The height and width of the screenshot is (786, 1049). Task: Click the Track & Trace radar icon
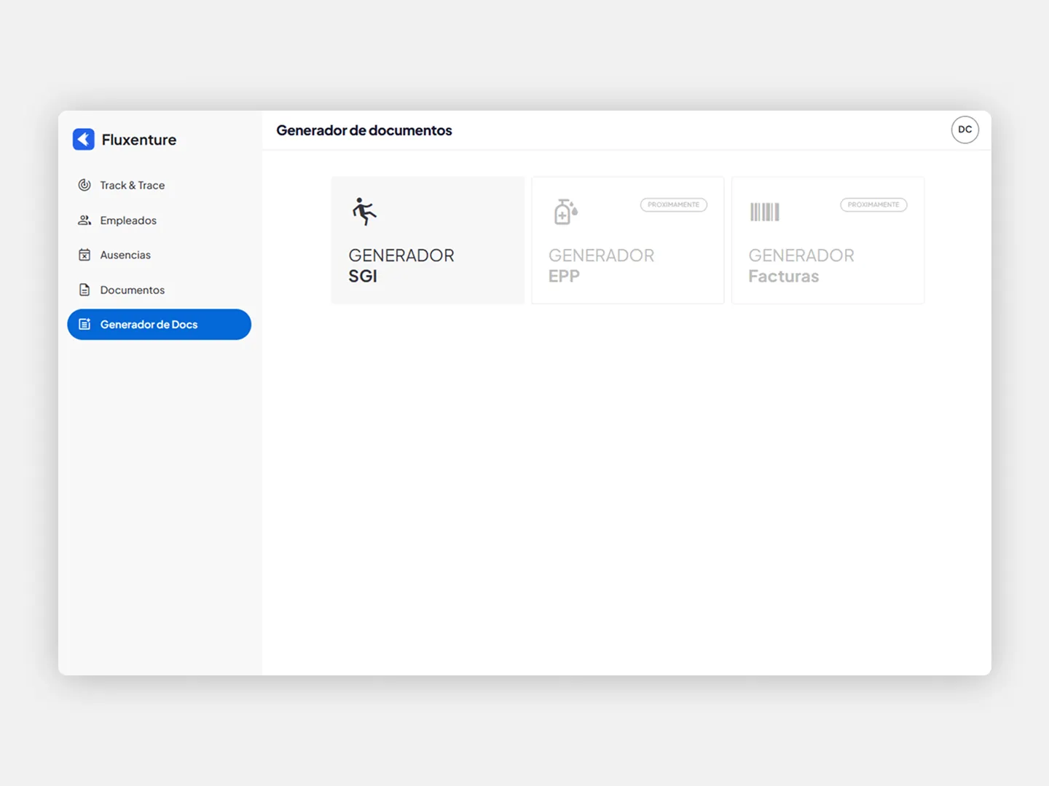[85, 185]
